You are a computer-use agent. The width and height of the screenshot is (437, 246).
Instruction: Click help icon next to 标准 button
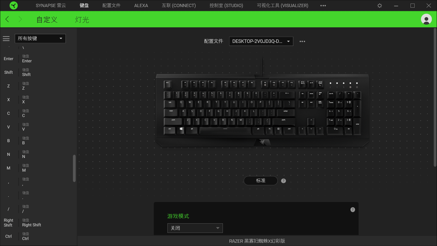[x=284, y=181]
